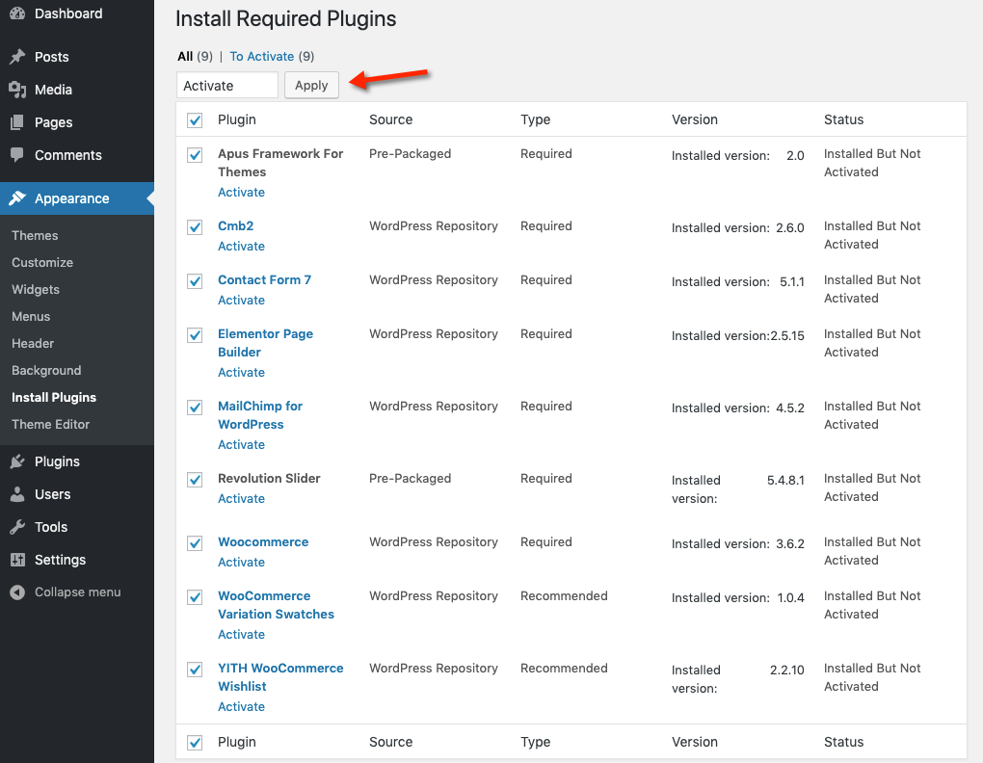The height and width of the screenshot is (763, 983).
Task: Click Activate under Contact Form 7
Action: [x=241, y=300]
